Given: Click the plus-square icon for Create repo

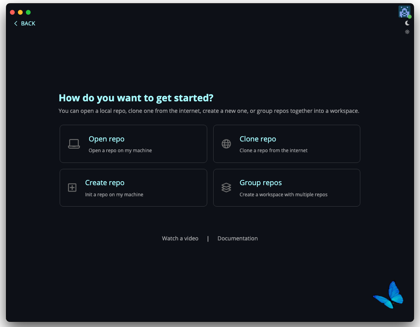Looking at the screenshot, I should 72,188.
